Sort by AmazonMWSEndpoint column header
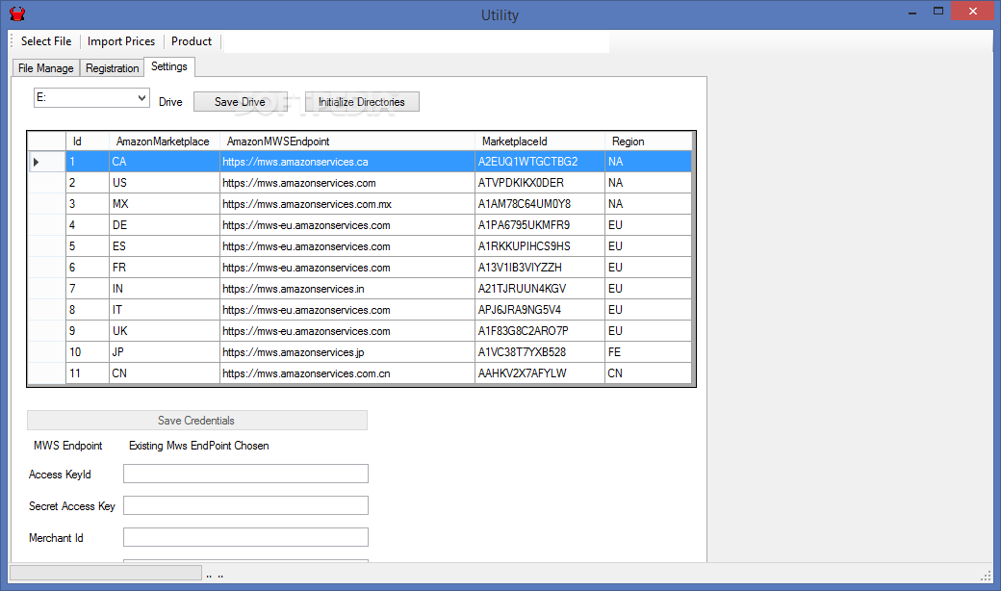The height and width of the screenshot is (591, 1001). pos(347,141)
